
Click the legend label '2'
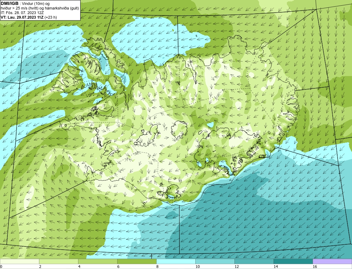(40, 267)
